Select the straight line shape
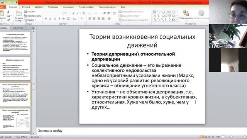 [158, 12]
